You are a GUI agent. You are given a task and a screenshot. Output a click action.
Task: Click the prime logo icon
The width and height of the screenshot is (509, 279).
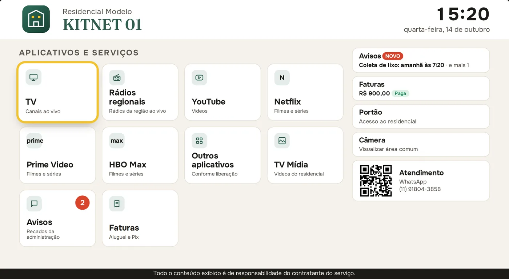(35, 141)
